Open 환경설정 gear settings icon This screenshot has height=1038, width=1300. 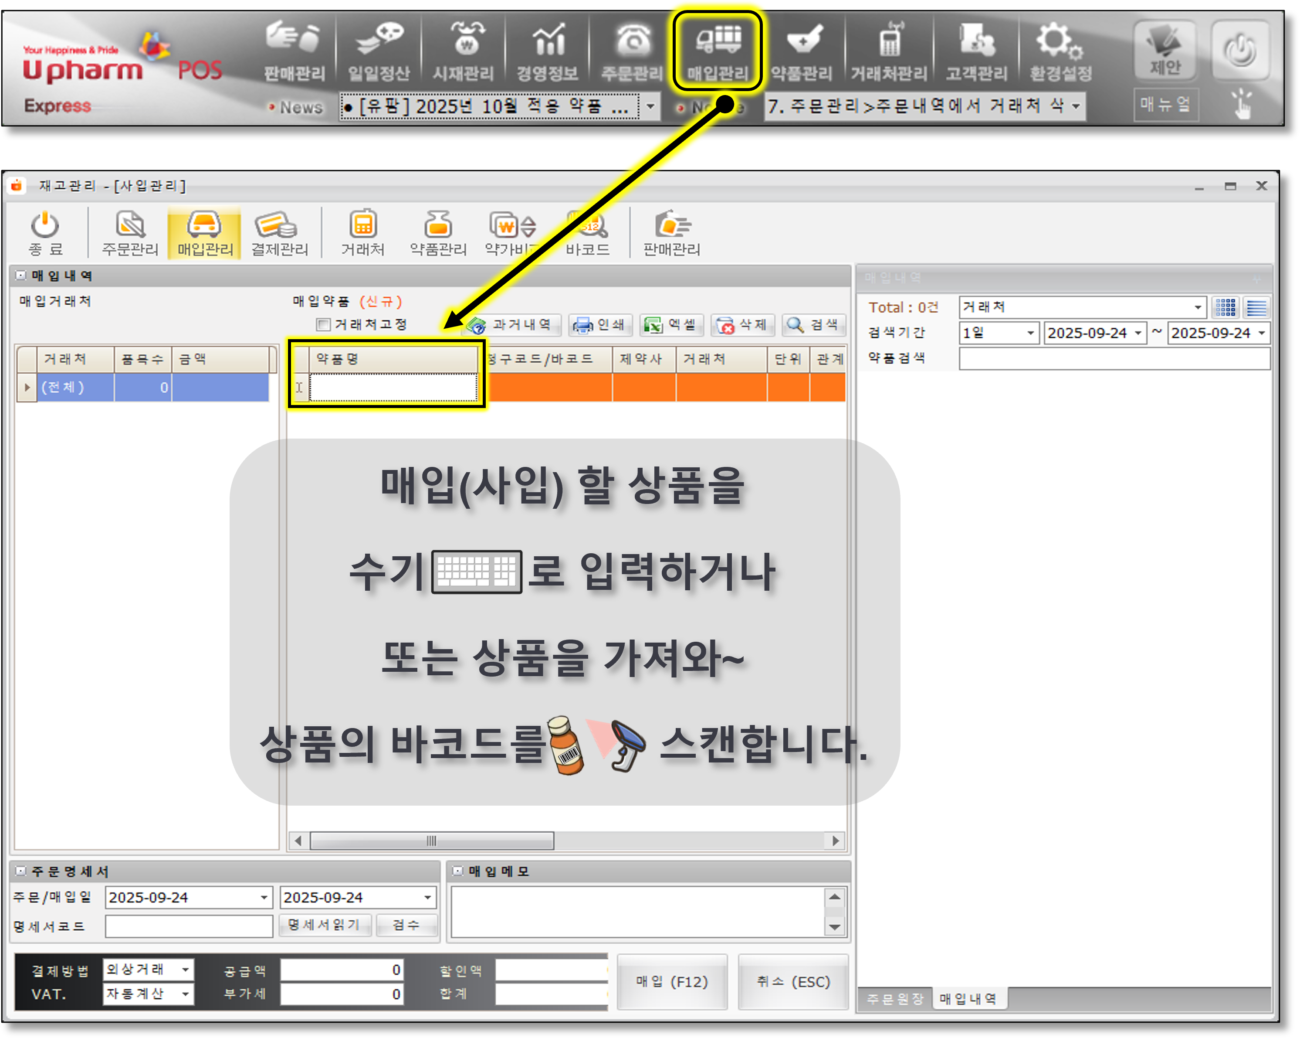[1060, 53]
